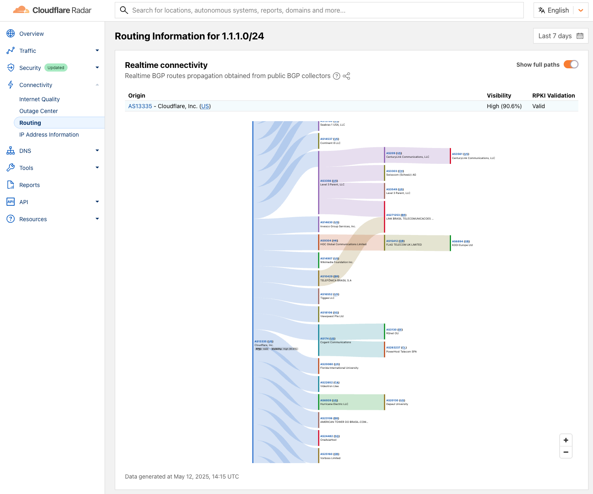The height and width of the screenshot is (494, 593).
Task: Click the share icon next to description
Action: [x=346, y=76]
